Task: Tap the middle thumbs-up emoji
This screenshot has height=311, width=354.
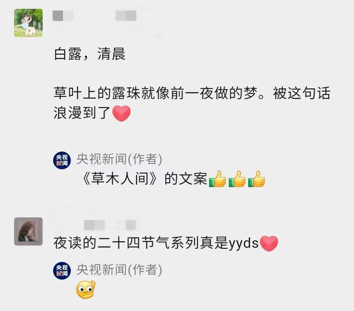Action: coord(237,179)
